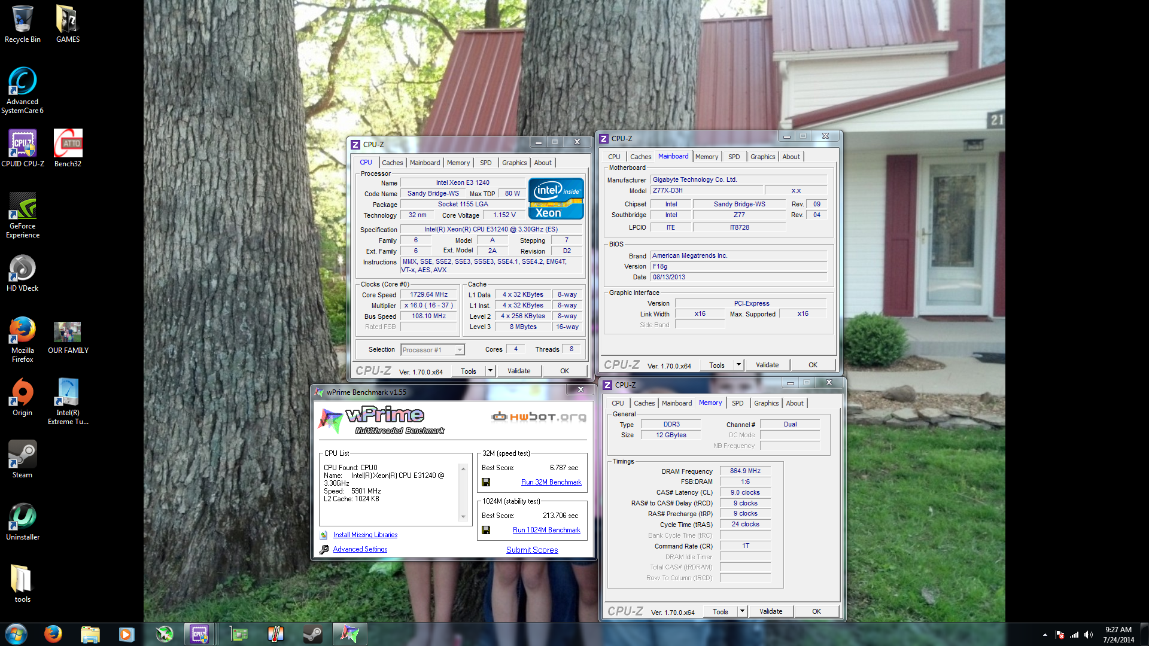
Task: Click the Xbox-style game taskbar icon
Action: 164,634
